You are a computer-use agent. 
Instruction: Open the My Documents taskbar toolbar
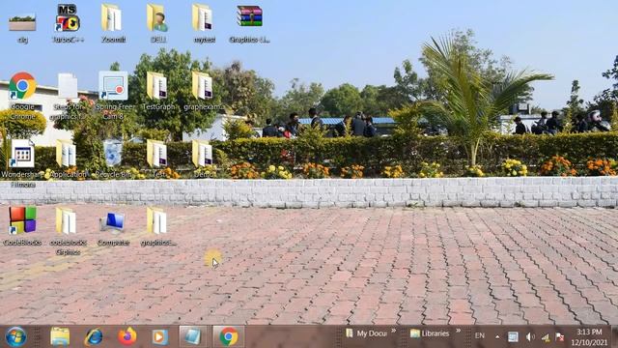tap(367, 333)
